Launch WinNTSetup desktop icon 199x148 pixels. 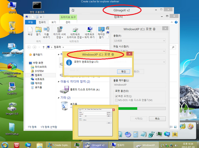click(x=12, y=129)
